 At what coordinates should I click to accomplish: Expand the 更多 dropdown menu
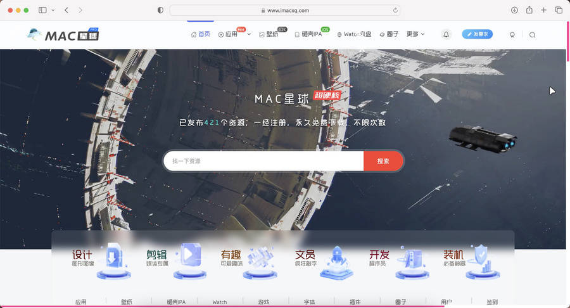(x=415, y=34)
